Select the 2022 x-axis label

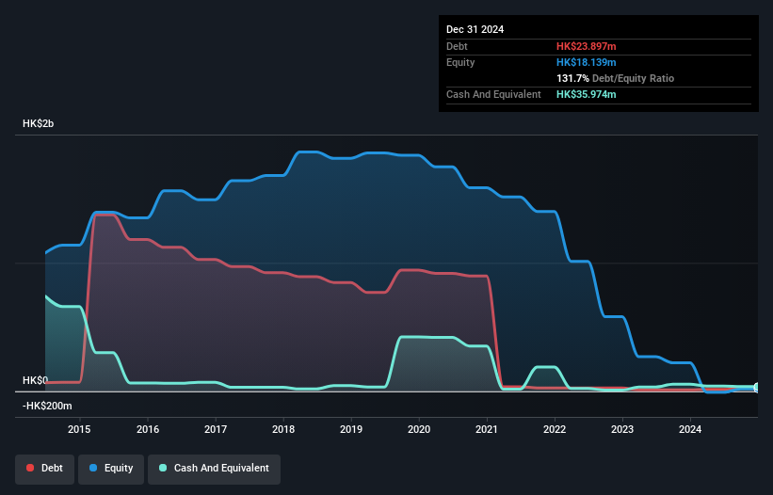(555, 429)
